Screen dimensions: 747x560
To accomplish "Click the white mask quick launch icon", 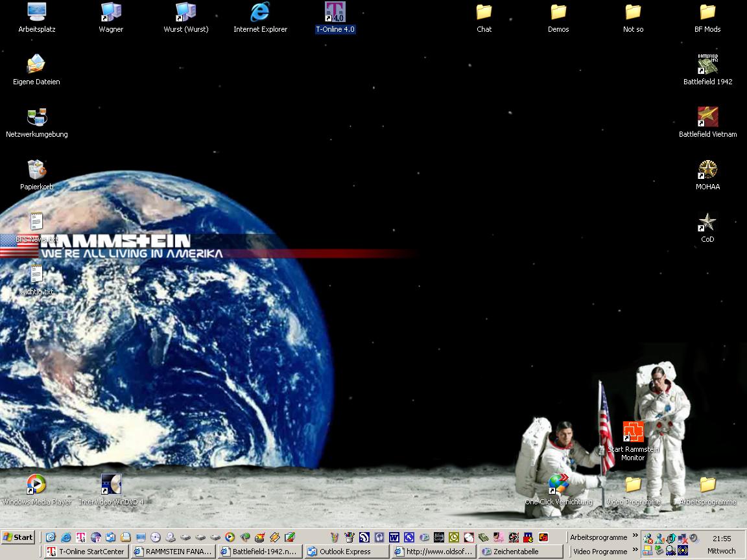I will pos(468,537).
